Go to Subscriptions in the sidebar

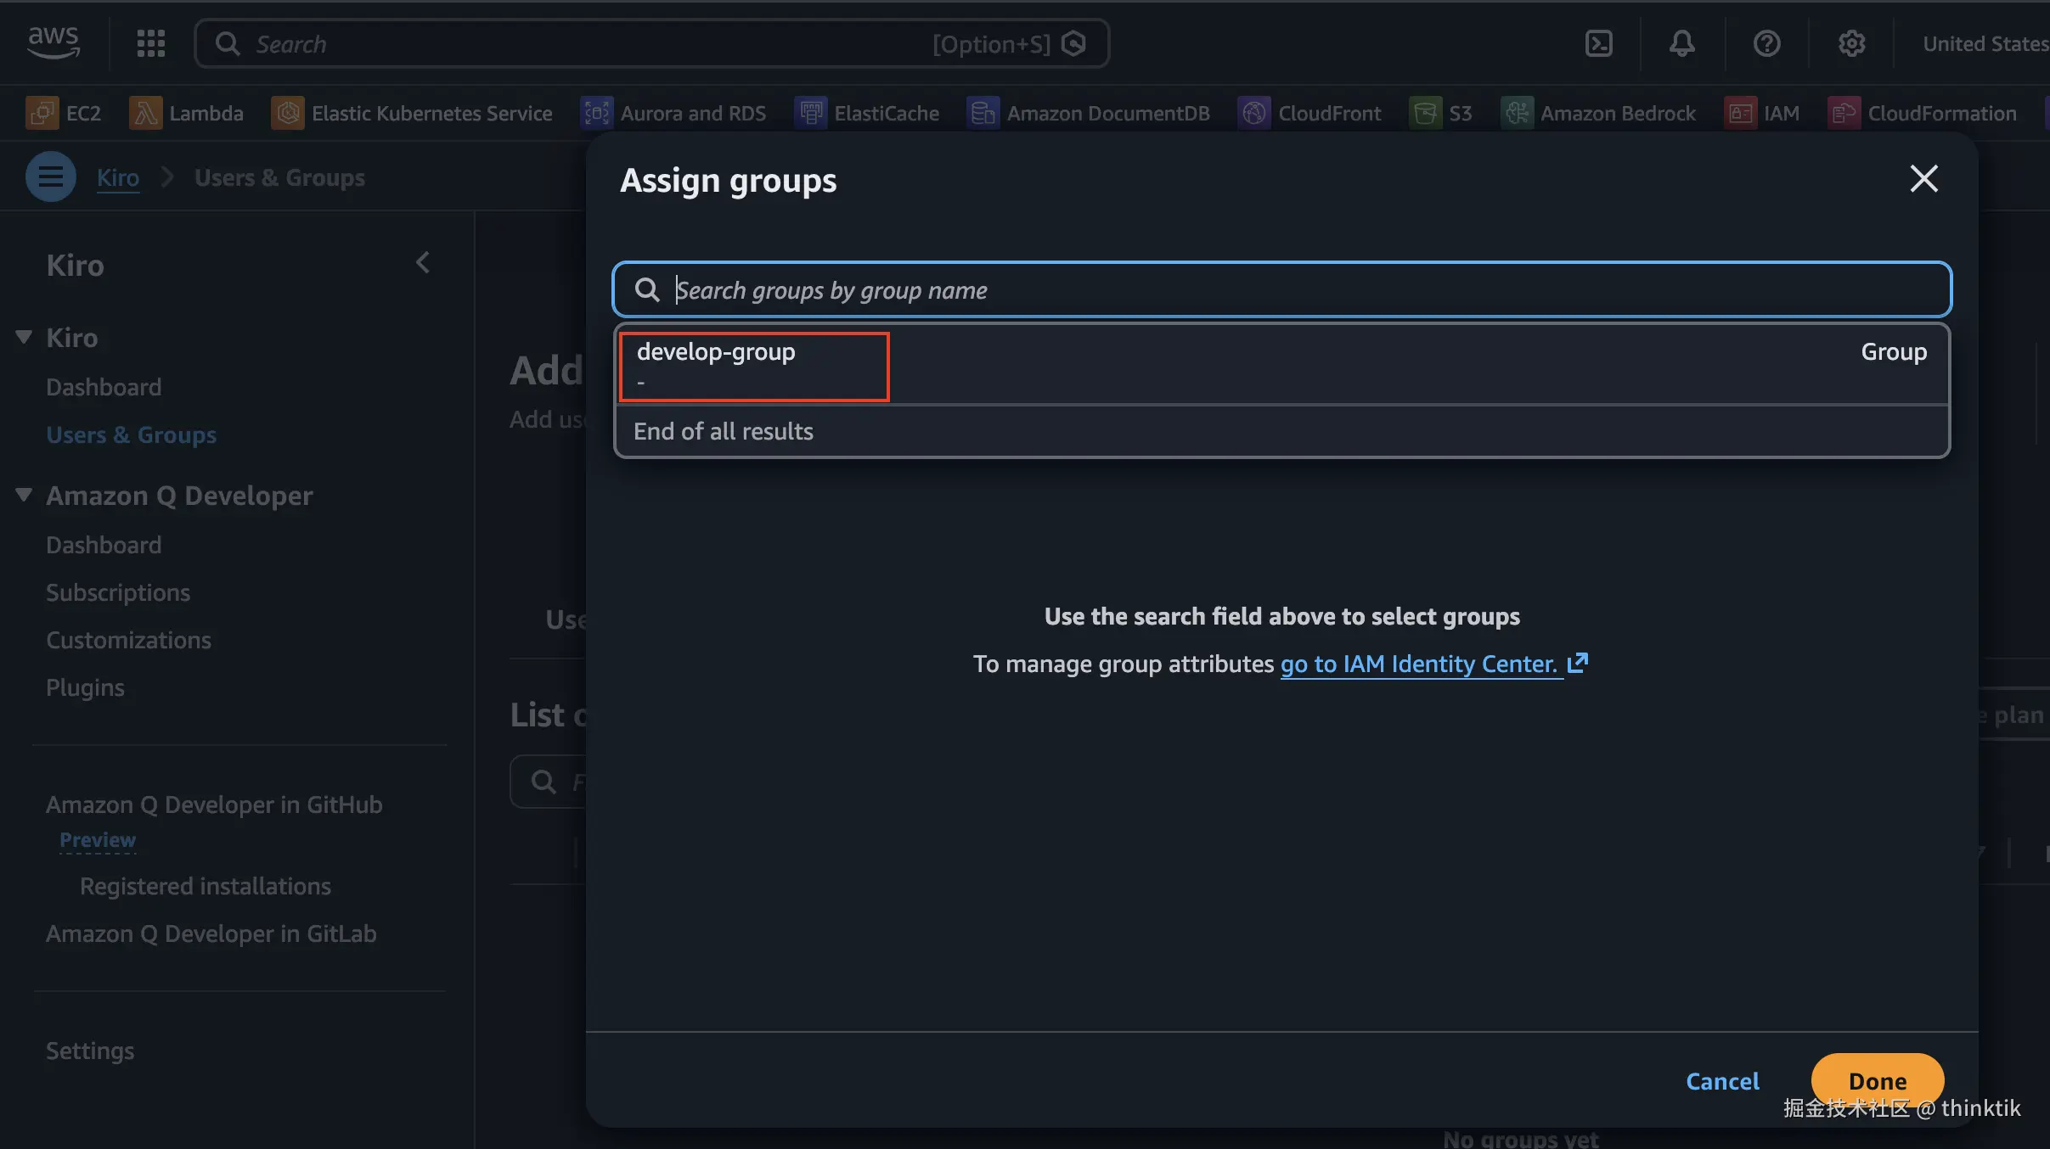[x=118, y=592]
